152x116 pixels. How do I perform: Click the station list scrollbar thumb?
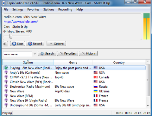point(148,80)
